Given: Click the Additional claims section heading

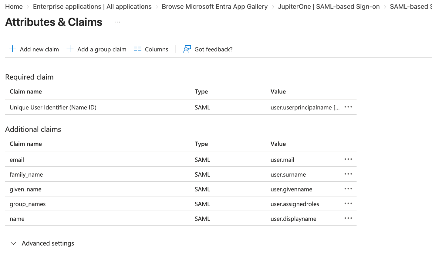Looking at the screenshot, I should point(33,129).
